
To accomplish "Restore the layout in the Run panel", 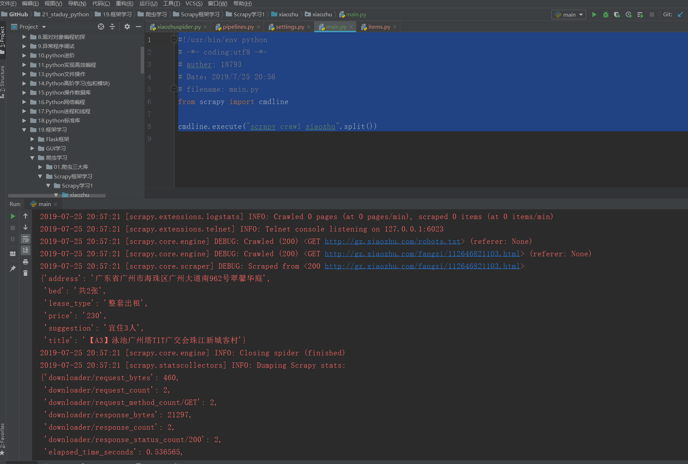I will 13,254.
